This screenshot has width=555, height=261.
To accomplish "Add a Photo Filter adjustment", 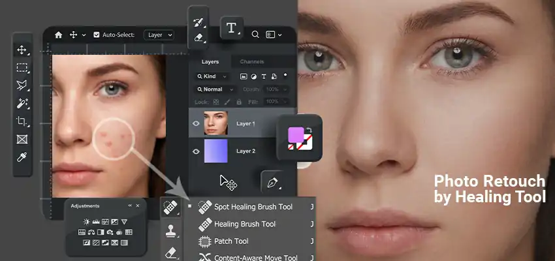I will [110, 232].
